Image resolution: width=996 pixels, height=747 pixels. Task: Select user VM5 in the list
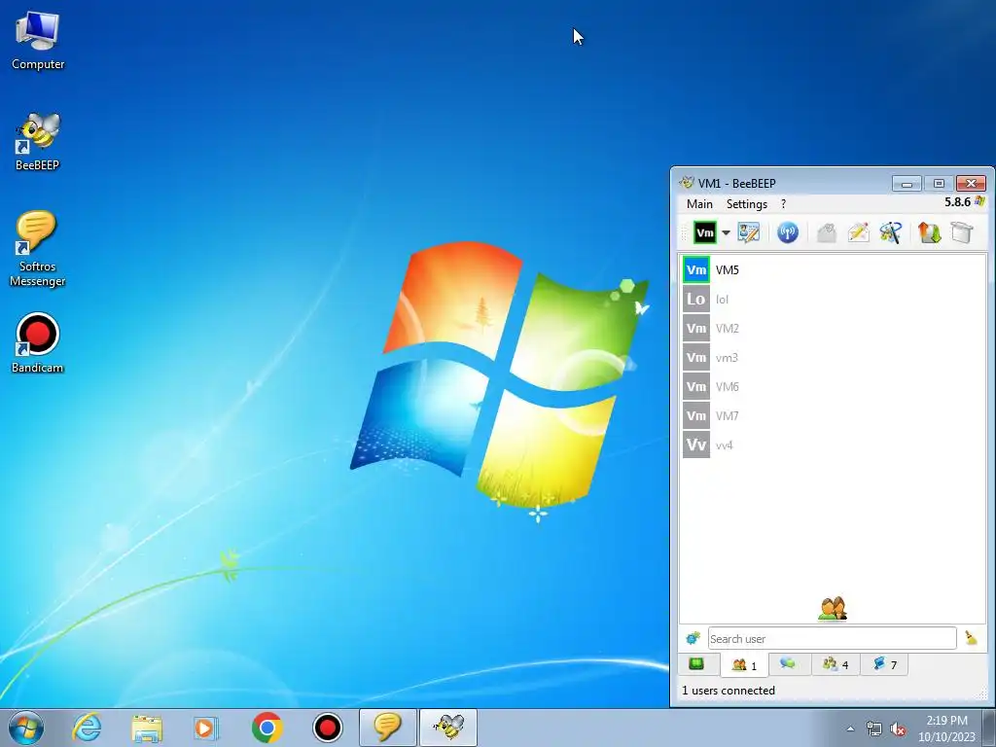[834, 270]
